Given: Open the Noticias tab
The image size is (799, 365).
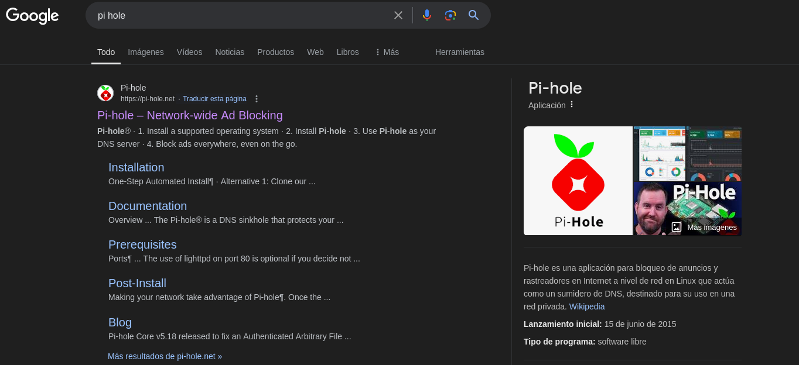Looking at the screenshot, I should click(230, 52).
